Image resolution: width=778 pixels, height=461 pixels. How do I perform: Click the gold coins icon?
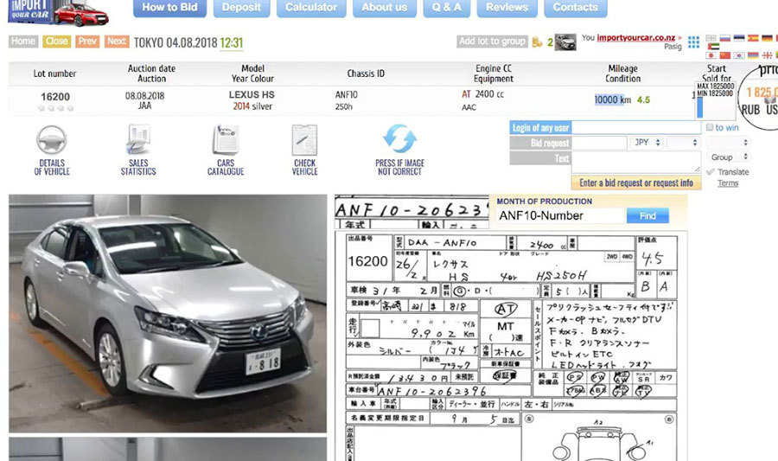538,42
